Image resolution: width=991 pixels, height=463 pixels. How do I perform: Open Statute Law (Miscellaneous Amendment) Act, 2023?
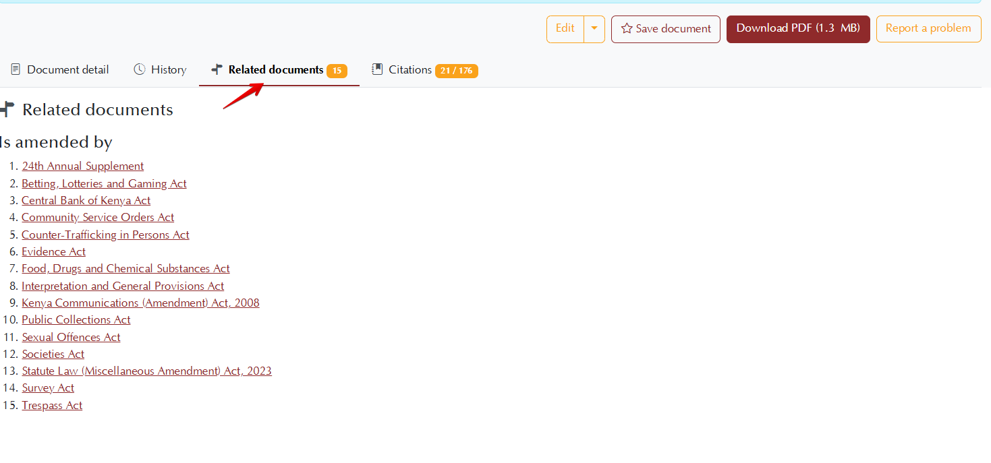point(146,371)
